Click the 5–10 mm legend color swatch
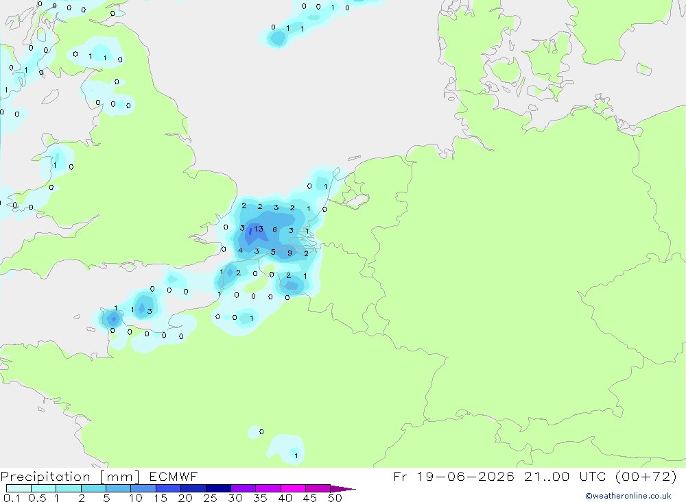Image resolution: width=686 pixels, height=502 pixels. click(119, 488)
